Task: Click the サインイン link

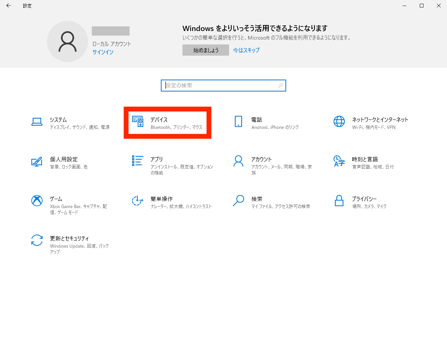Action: click(103, 52)
